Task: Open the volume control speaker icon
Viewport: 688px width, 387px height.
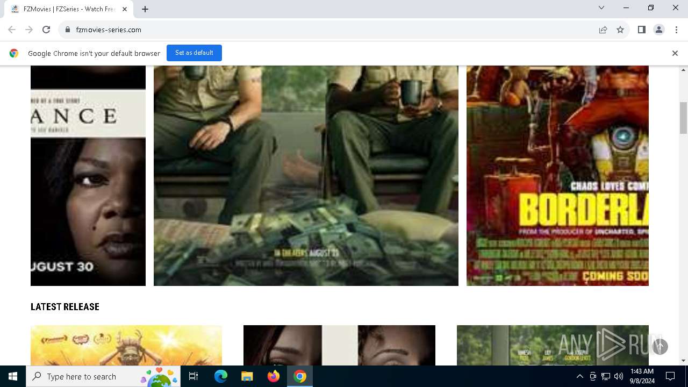Action: pyautogui.click(x=619, y=376)
